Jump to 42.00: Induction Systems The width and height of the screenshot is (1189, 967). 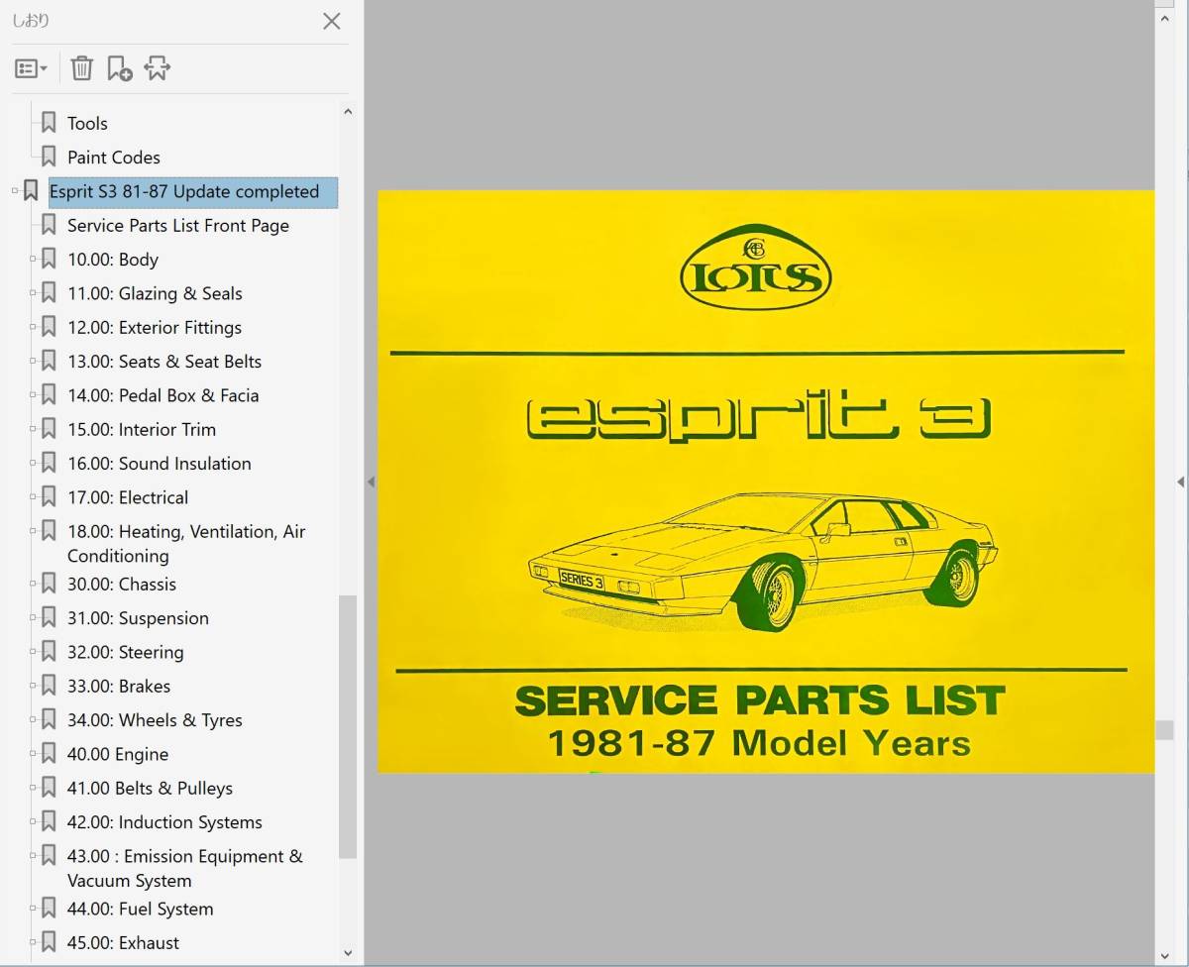click(x=164, y=822)
